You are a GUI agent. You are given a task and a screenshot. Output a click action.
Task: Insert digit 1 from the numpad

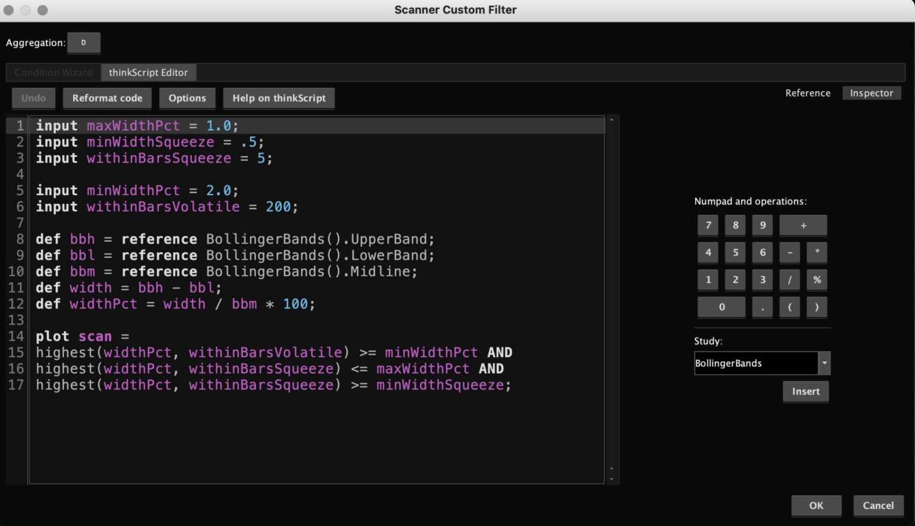[x=708, y=280]
